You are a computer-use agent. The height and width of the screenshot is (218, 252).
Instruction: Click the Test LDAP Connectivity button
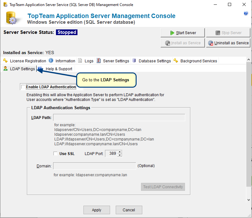pos(163,187)
